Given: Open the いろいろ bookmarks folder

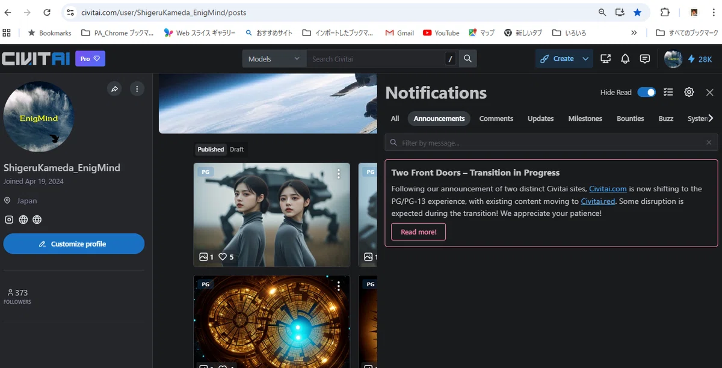Looking at the screenshot, I should pos(569,33).
